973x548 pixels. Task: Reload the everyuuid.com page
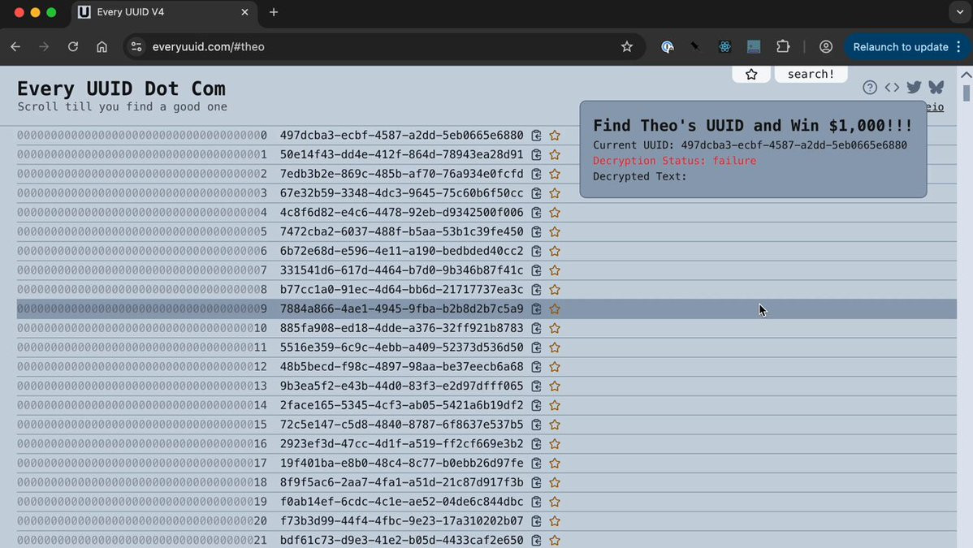[x=72, y=46]
